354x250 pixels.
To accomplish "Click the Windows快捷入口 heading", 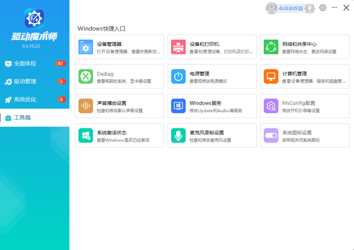I will pyautogui.click(x=101, y=29).
